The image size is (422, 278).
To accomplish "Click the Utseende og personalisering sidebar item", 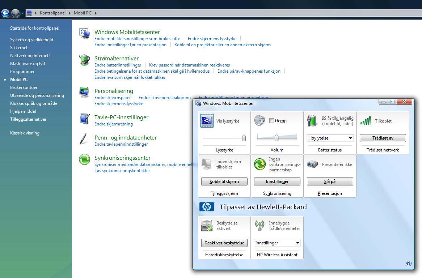I will coord(37,95).
